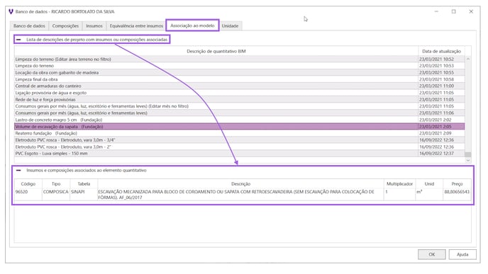The image size is (488, 274).
Task: Select the Limpeza final da obra row
Action: pos(239,79)
